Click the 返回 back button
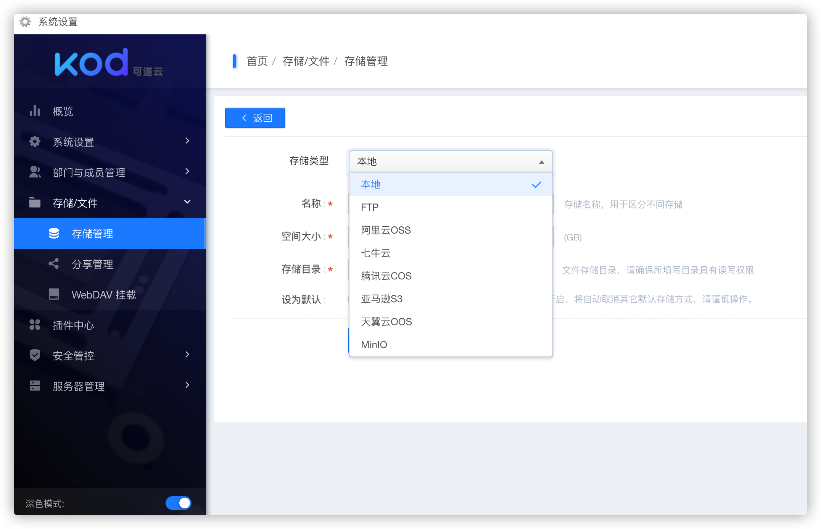This screenshot has height=529, width=821. coord(255,118)
